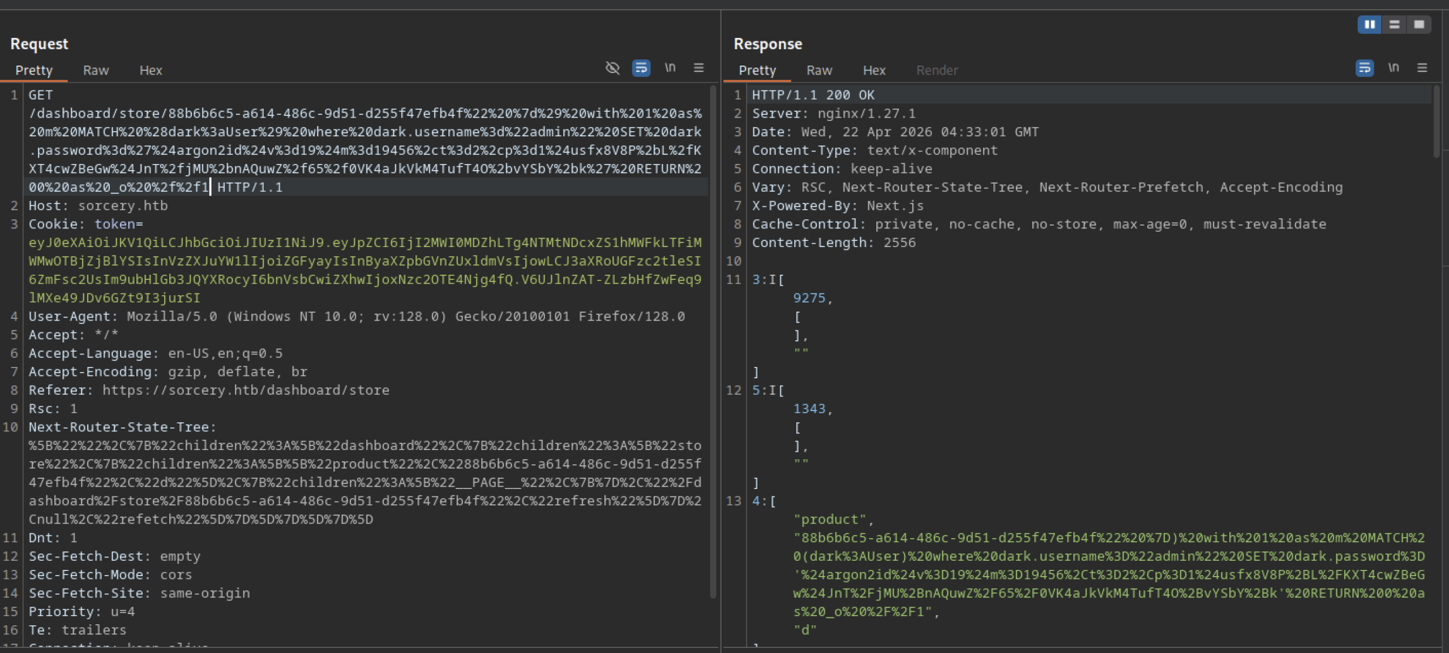Click Response panel vertical scrollbar
The height and width of the screenshot is (653, 1449).
1436,122
